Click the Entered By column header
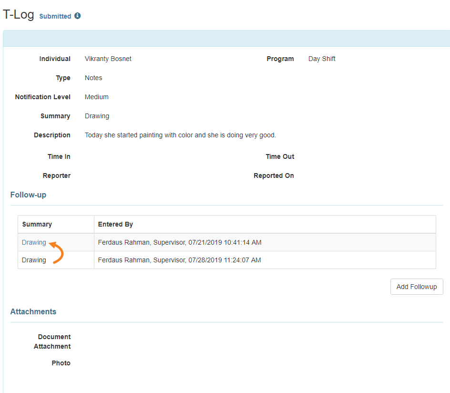The image size is (450, 393). pos(115,224)
